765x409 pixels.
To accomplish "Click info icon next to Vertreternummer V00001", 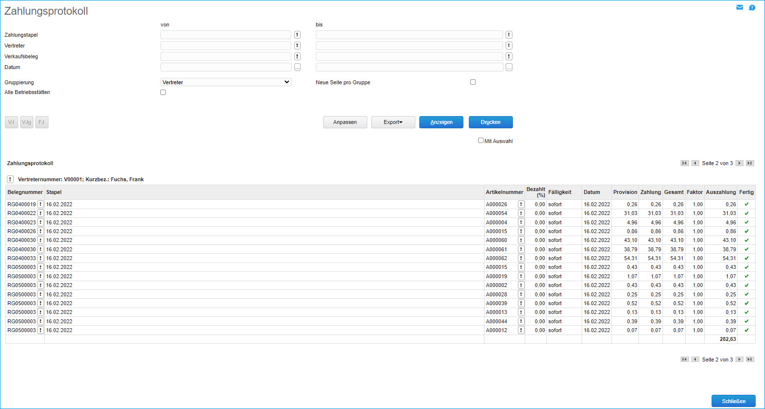I will click(x=10, y=179).
